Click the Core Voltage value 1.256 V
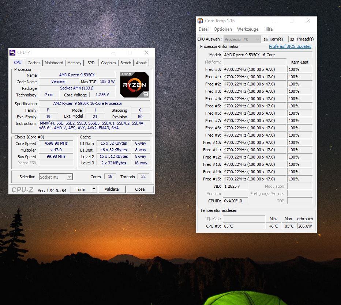Screen dimensions: 341x305 coord(102,95)
